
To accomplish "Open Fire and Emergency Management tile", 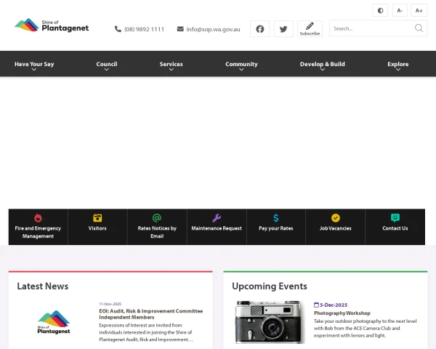I will tap(38, 227).
